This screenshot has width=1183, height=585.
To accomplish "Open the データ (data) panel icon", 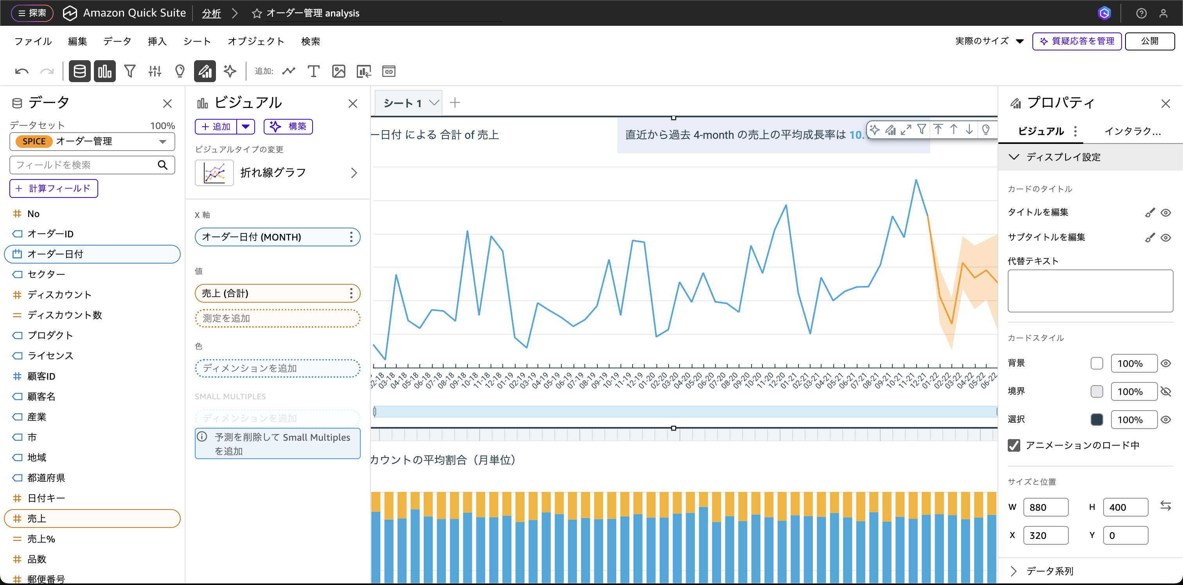I will point(79,71).
